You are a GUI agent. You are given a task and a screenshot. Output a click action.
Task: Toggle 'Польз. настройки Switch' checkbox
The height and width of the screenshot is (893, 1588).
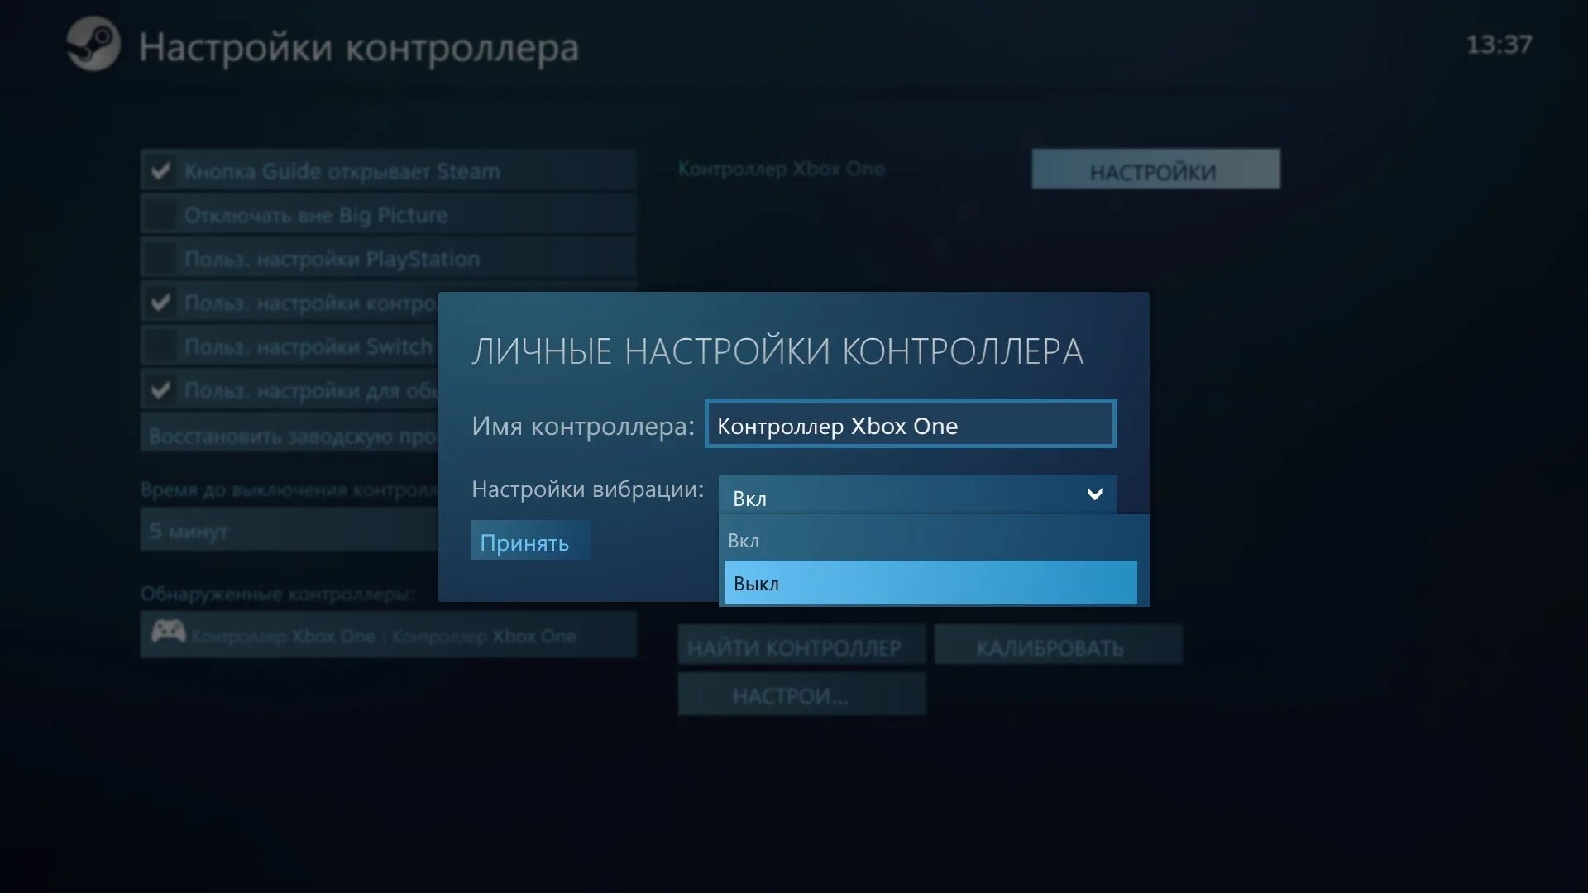pos(160,346)
